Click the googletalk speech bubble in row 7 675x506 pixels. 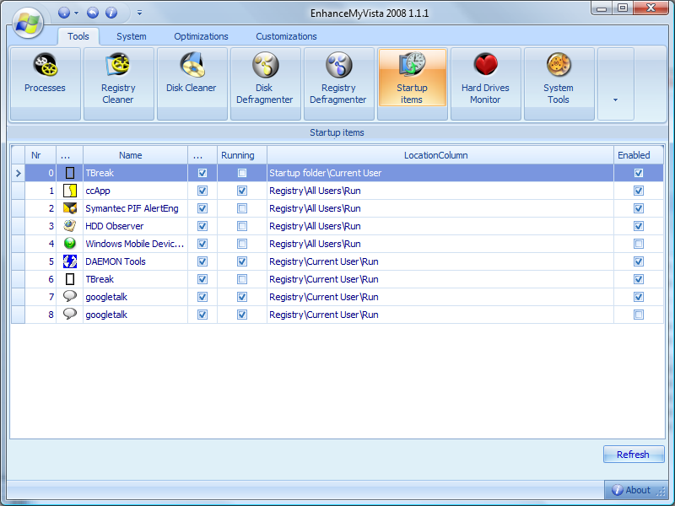click(70, 297)
